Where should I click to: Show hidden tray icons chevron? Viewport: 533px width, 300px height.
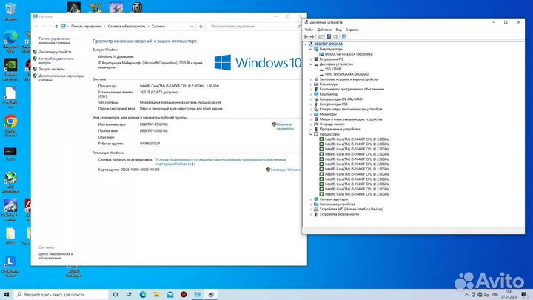(x=466, y=295)
